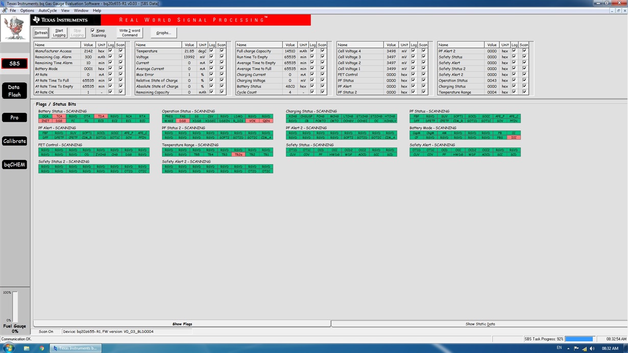Image resolution: width=628 pixels, height=353 pixels.
Task: Click the red QEN flag in Operation Status
Action: [x=266, y=121]
